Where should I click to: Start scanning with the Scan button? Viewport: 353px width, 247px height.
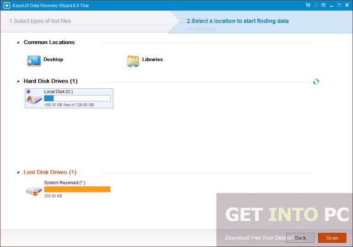tap(332, 238)
